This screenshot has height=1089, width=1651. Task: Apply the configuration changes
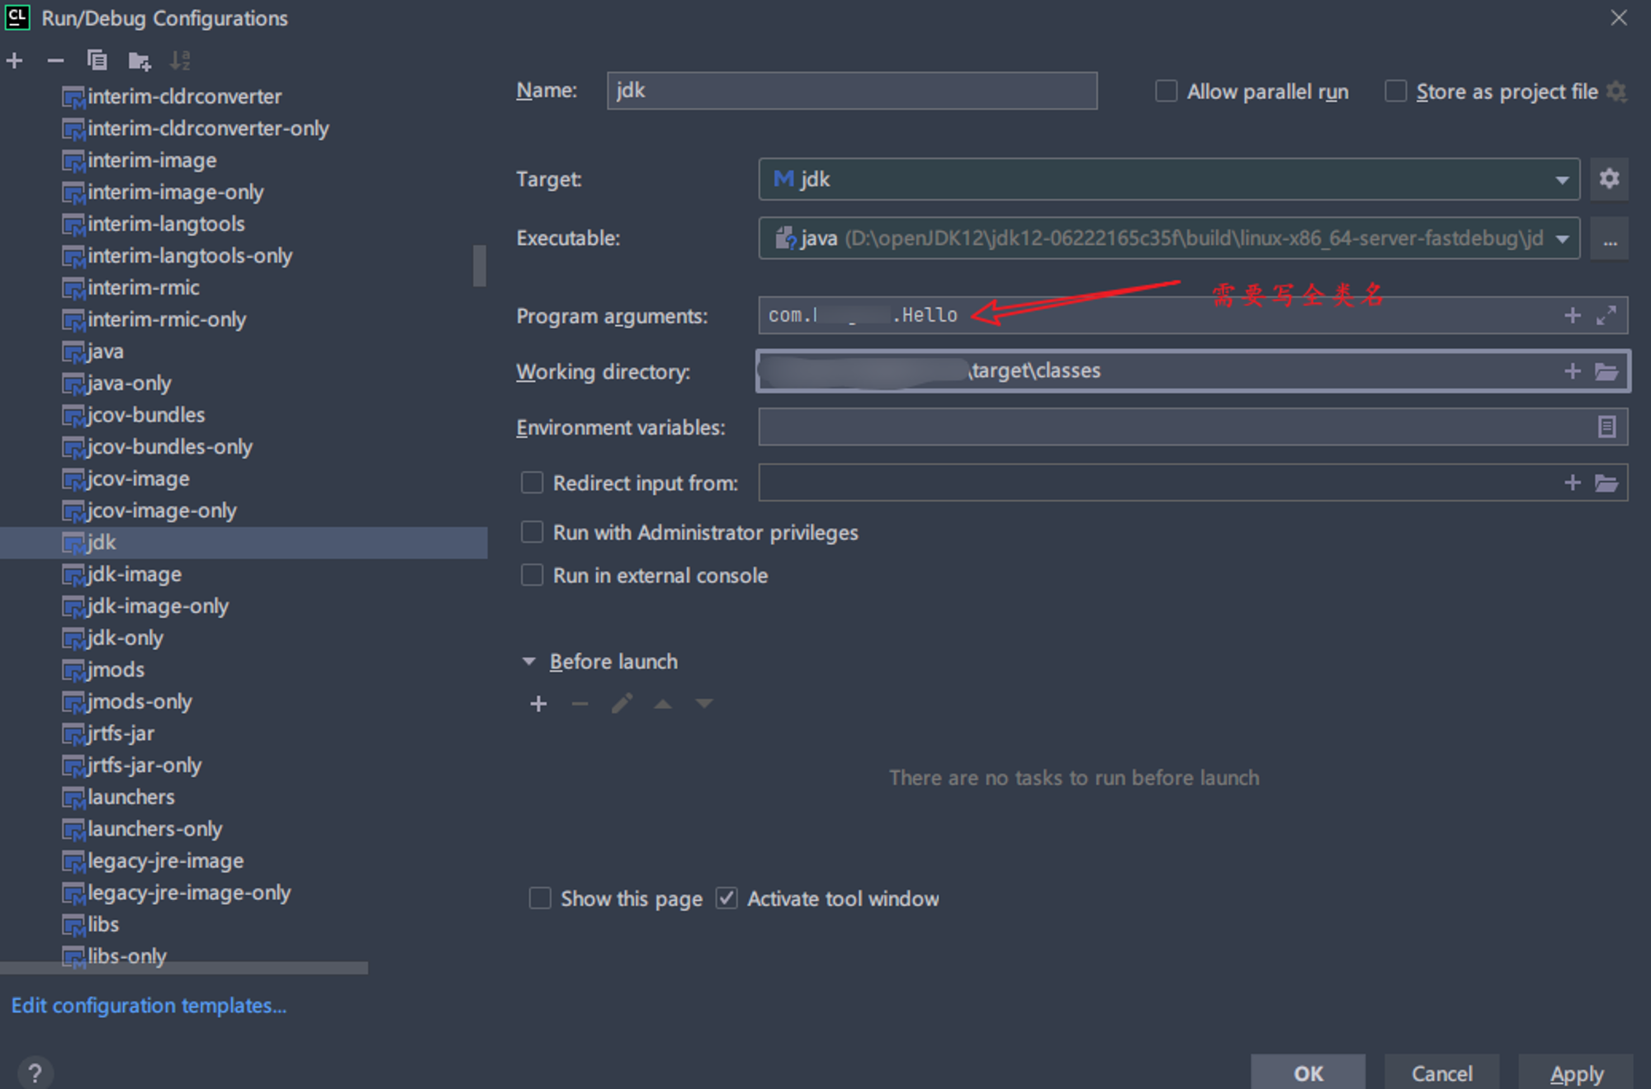pos(1576,1072)
